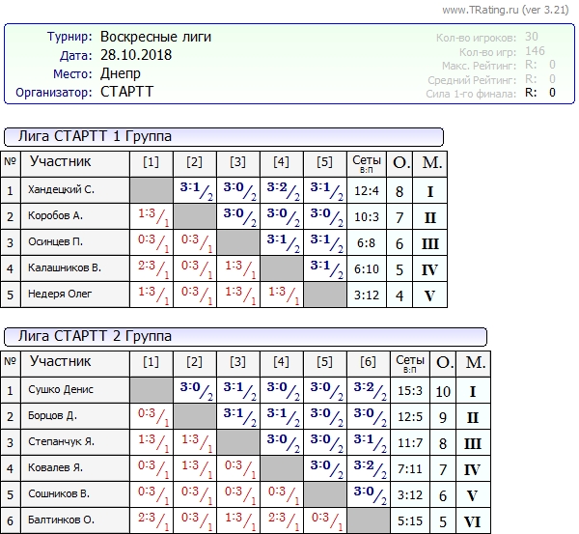This screenshot has width=579, height=534.
Task: Open player Хандецкий С. in group 1
Action: pyautogui.click(x=61, y=190)
